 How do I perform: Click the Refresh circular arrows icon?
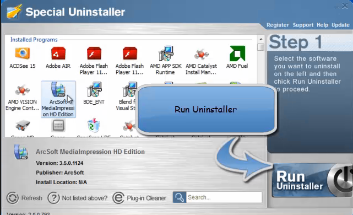(12, 198)
